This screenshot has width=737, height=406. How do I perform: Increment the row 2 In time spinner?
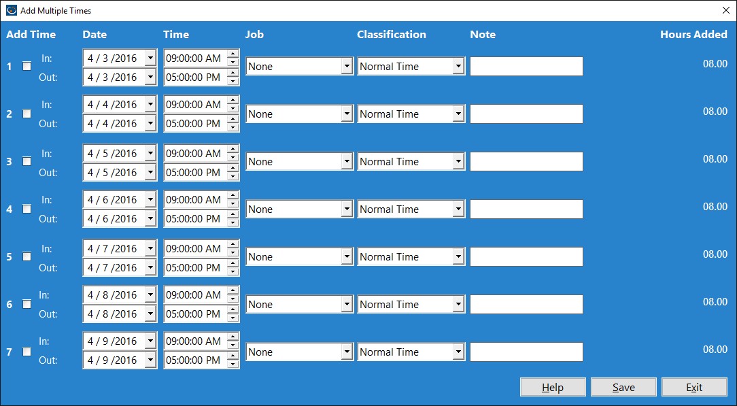point(233,100)
